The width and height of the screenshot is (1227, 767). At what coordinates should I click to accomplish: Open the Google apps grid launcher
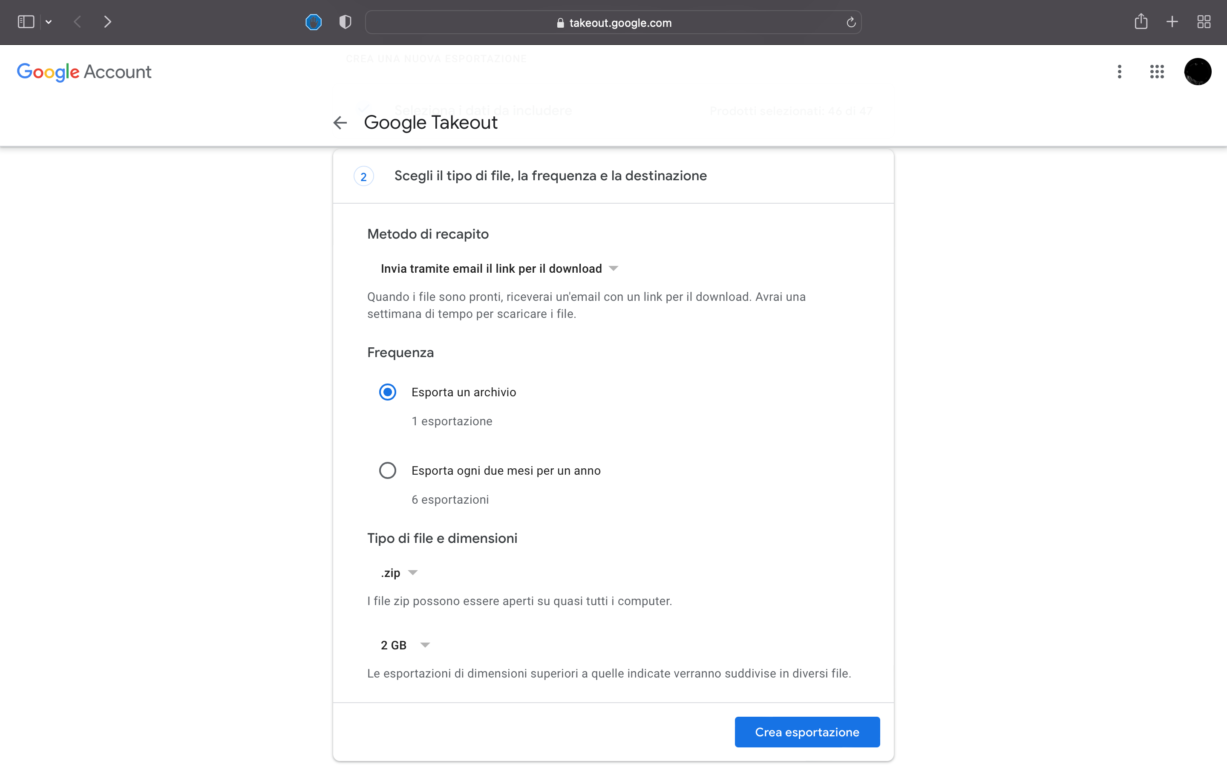(1157, 72)
